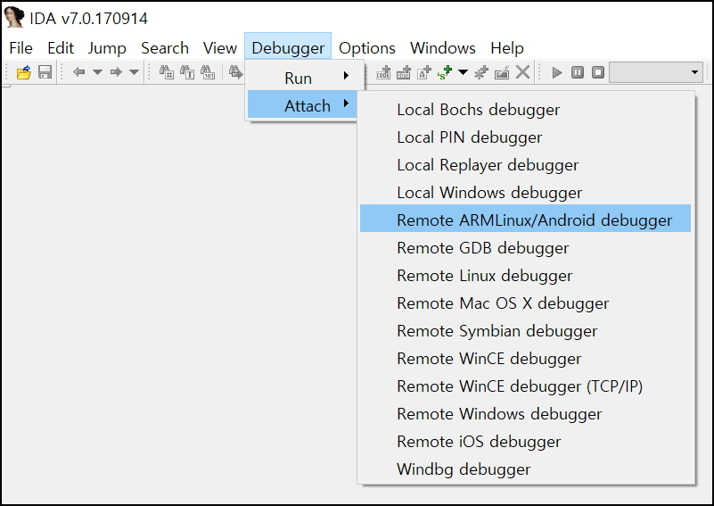Click the Create code toolbar icon
Viewport: 714px width, 506px height.
coord(383,72)
